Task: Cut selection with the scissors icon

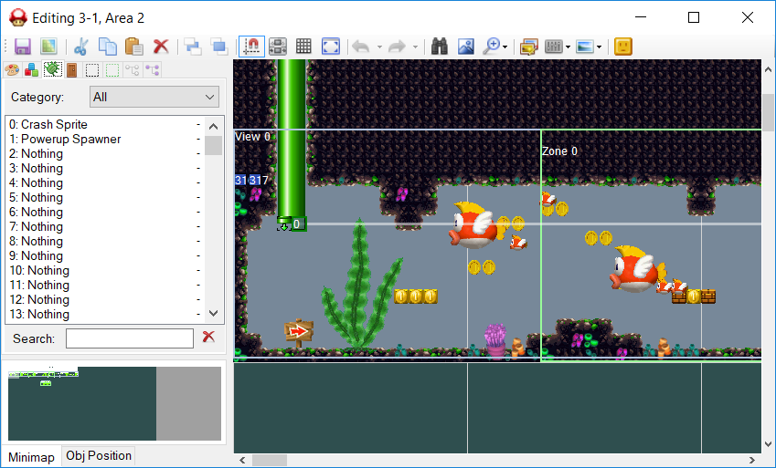Action: [x=81, y=47]
